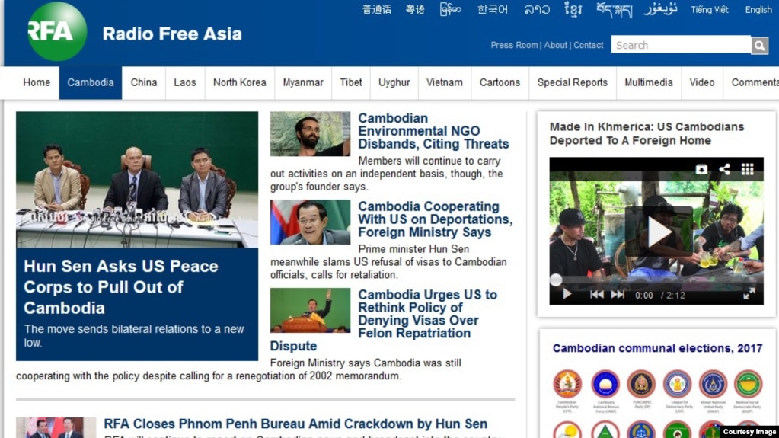Image resolution: width=779 pixels, height=438 pixels.
Task: Click the bearded man article thumbnail
Action: (x=310, y=134)
